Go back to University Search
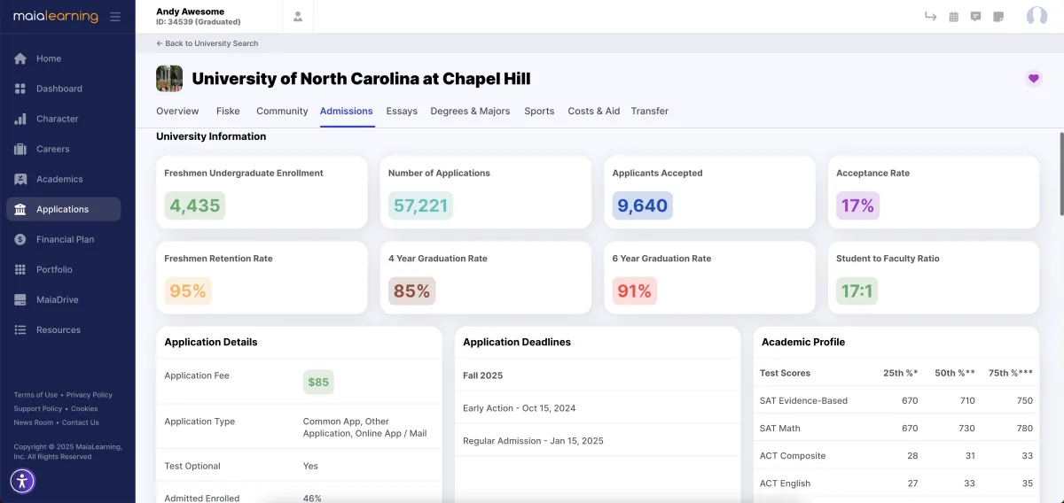This screenshot has height=503, width=1064. (x=207, y=43)
